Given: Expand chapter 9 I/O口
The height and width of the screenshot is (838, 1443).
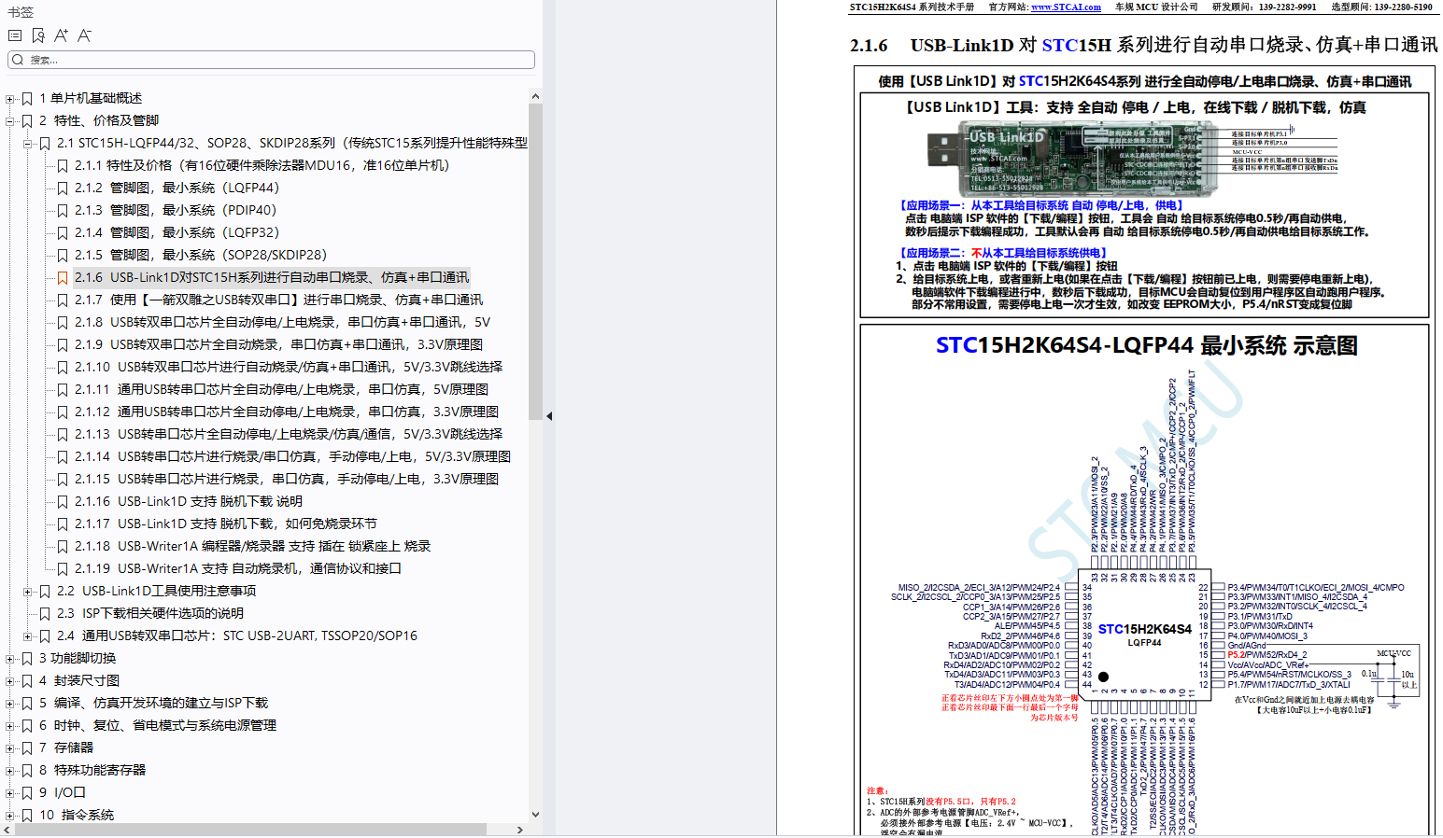Looking at the screenshot, I should (x=10, y=792).
